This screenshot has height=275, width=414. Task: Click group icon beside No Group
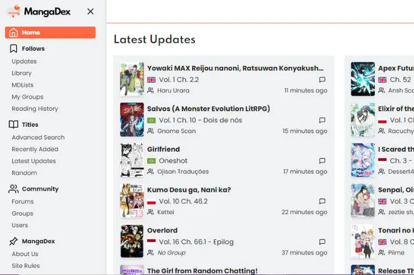tap(151, 253)
